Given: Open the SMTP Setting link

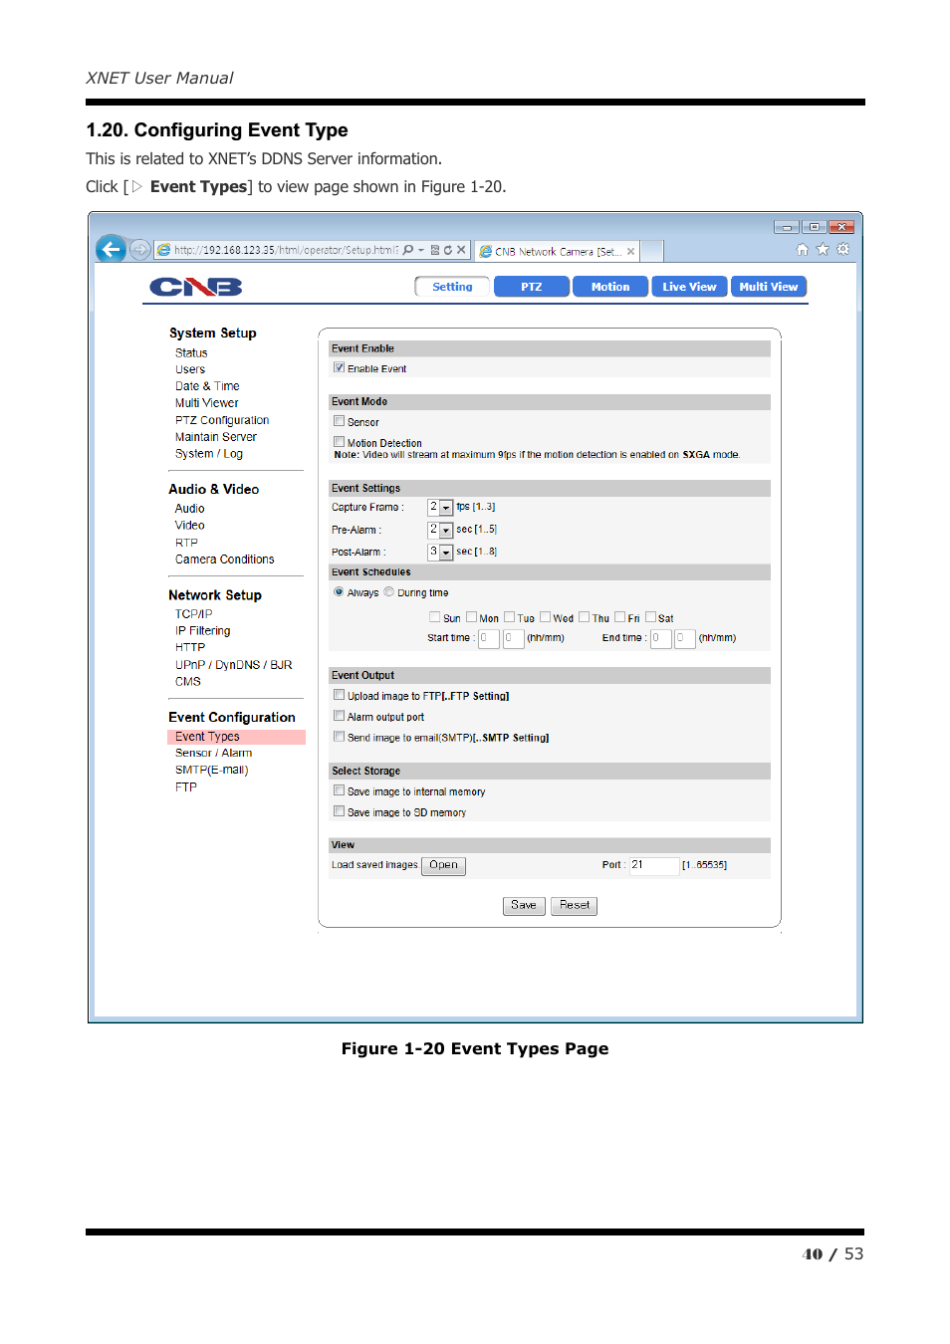Looking at the screenshot, I should [512, 738].
